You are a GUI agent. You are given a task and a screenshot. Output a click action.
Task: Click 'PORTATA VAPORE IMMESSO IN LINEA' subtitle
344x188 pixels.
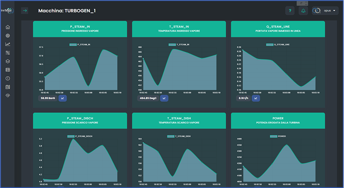tap(278, 31)
